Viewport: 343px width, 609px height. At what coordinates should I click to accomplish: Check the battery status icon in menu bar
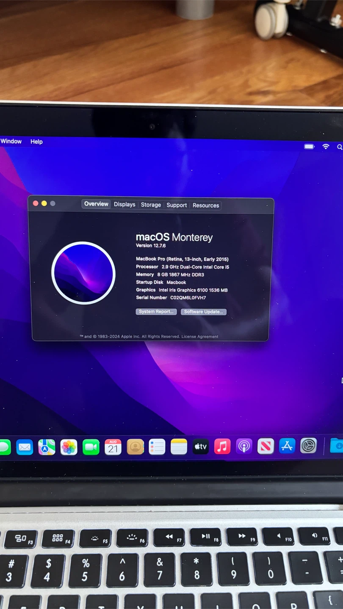tap(309, 146)
